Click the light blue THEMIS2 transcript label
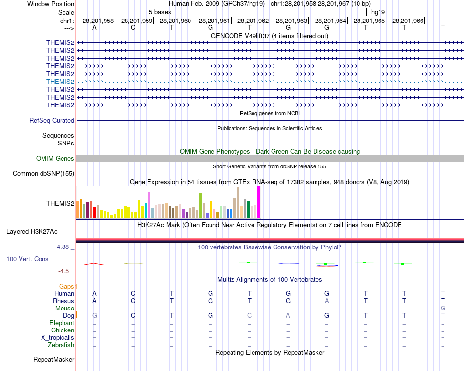Viewport: 464px width, 371px height. pyautogui.click(x=61, y=82)
